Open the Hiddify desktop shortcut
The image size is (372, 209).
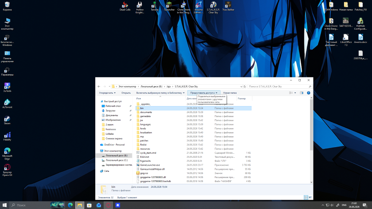pyautogui.click(x=7, y=136)
